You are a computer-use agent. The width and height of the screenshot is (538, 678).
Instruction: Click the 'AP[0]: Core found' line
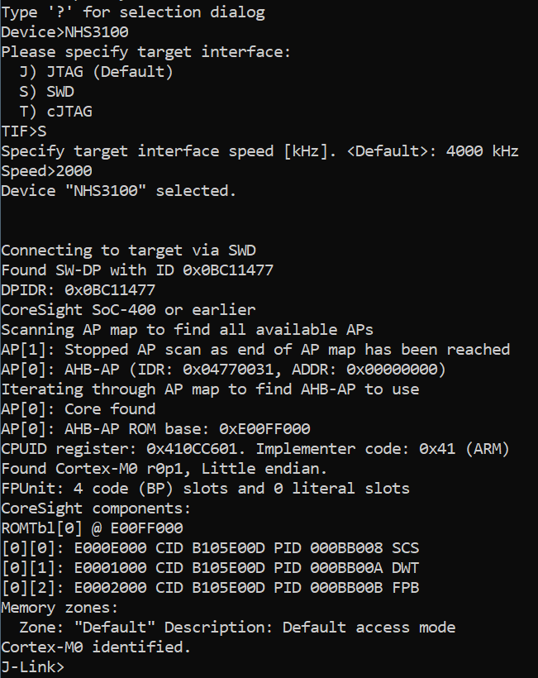(79, 409)
